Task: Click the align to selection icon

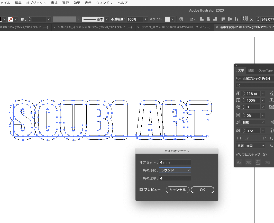Action: click(192, 19)
